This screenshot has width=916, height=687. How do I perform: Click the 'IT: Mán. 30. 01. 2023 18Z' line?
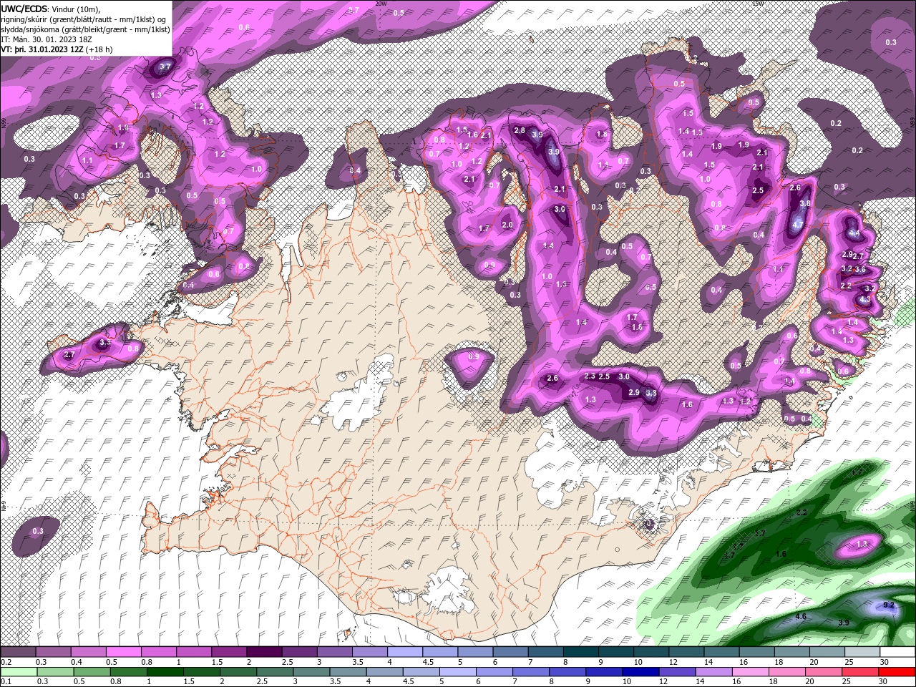click(x=44, y=40)
